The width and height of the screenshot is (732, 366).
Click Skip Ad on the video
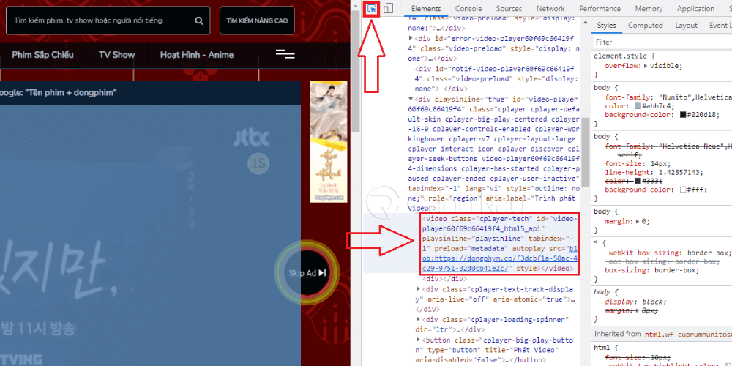307,273
